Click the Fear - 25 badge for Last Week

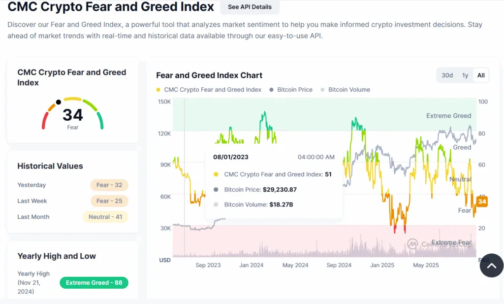(109, 201)
